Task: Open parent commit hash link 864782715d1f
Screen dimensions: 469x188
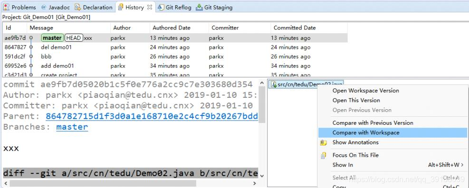Action: pyautogui.click(x=152, y=116)
